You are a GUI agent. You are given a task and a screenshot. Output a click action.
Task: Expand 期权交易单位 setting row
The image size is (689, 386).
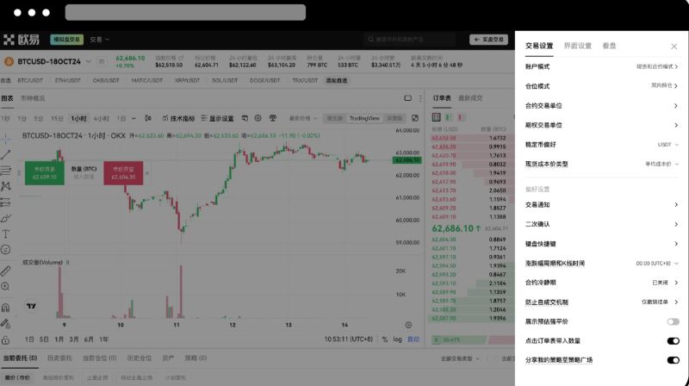coord(601,125)
